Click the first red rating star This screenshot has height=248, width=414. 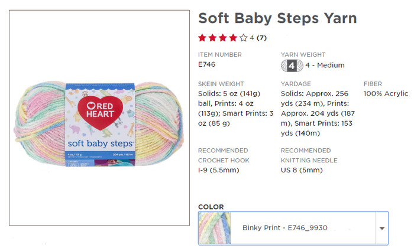(x=202, y=38)
